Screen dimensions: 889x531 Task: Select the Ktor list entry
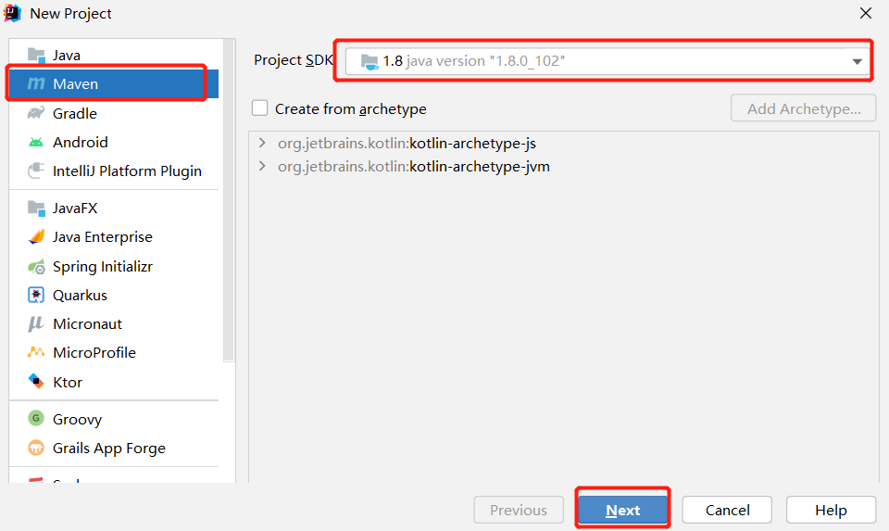pyautogui.click(x=114, y=381)
